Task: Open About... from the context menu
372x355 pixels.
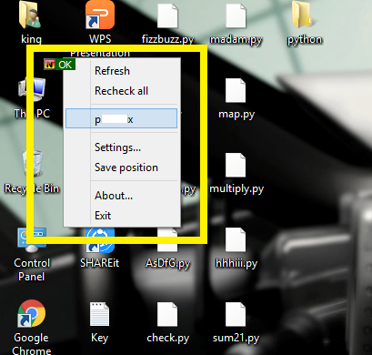Action: 121,196
